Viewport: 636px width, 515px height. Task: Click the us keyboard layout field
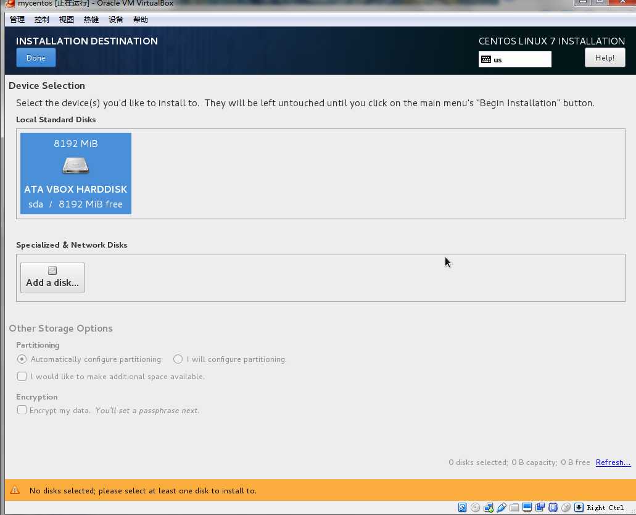pyautogui.click(x=515, y=59)
